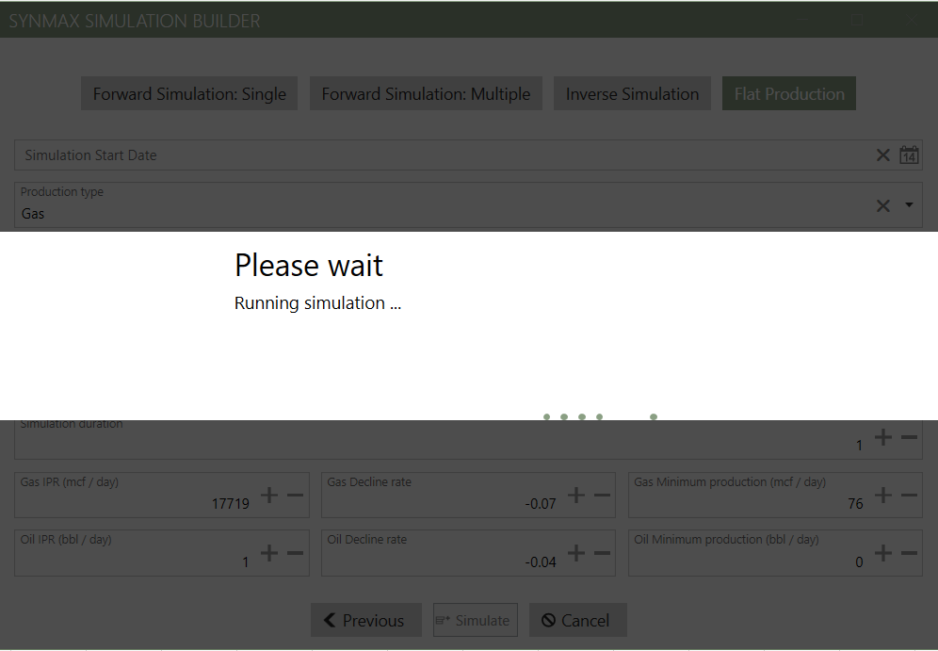The width and height of the screenshot is (938, 651).
Task: Select the Flat Production tab
Action: point(789,94)
